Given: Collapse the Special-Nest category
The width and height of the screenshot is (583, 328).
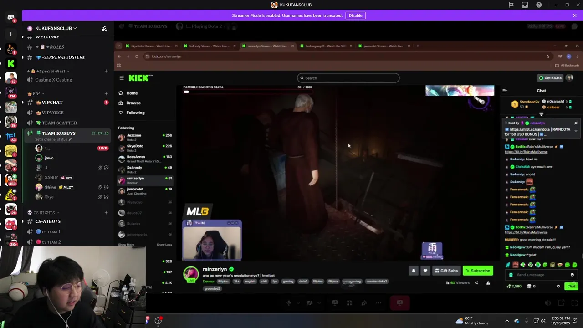Looking at the screenshot, I should (48, 71).
